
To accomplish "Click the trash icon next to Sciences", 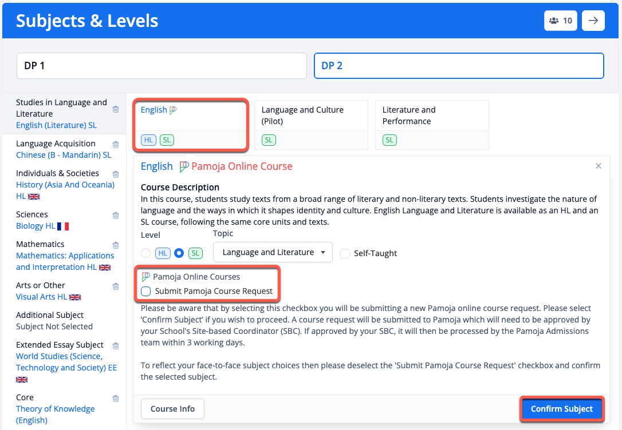I will point(116,216).
